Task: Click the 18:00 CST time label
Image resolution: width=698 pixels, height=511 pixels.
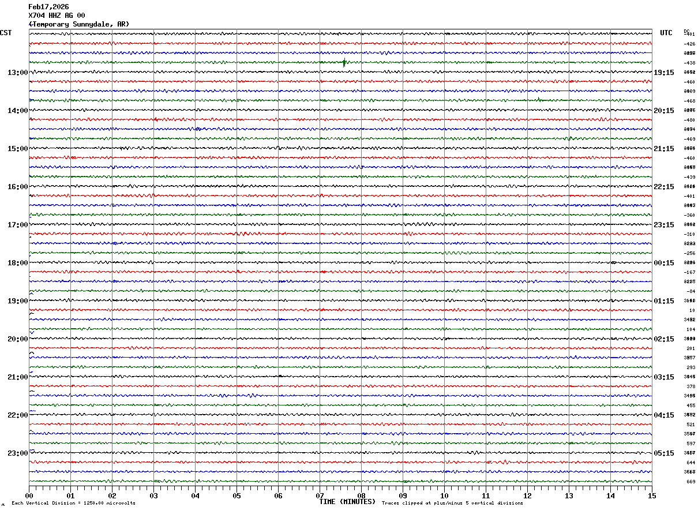Action: 17,263
